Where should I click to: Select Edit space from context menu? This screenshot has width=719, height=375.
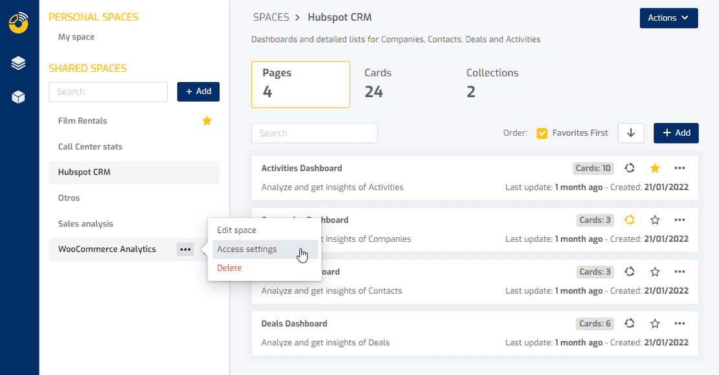click(265, 230)
